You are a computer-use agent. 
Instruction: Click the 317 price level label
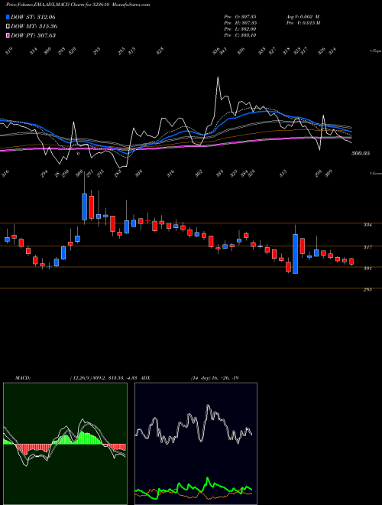(367, 247)
